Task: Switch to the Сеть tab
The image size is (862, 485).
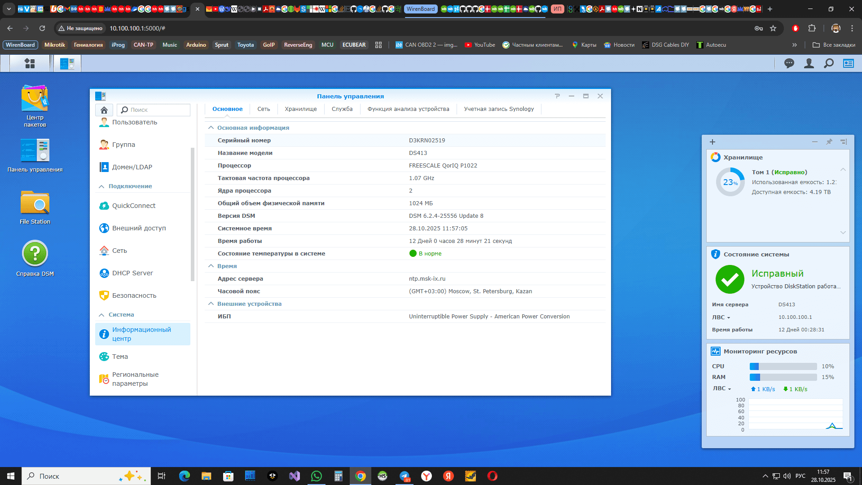Action: point(264,109)
